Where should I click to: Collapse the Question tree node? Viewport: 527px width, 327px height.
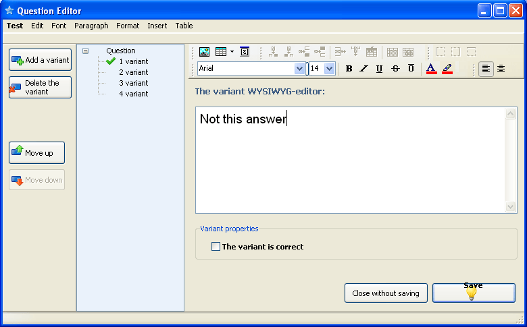click(x=85, y=51)
